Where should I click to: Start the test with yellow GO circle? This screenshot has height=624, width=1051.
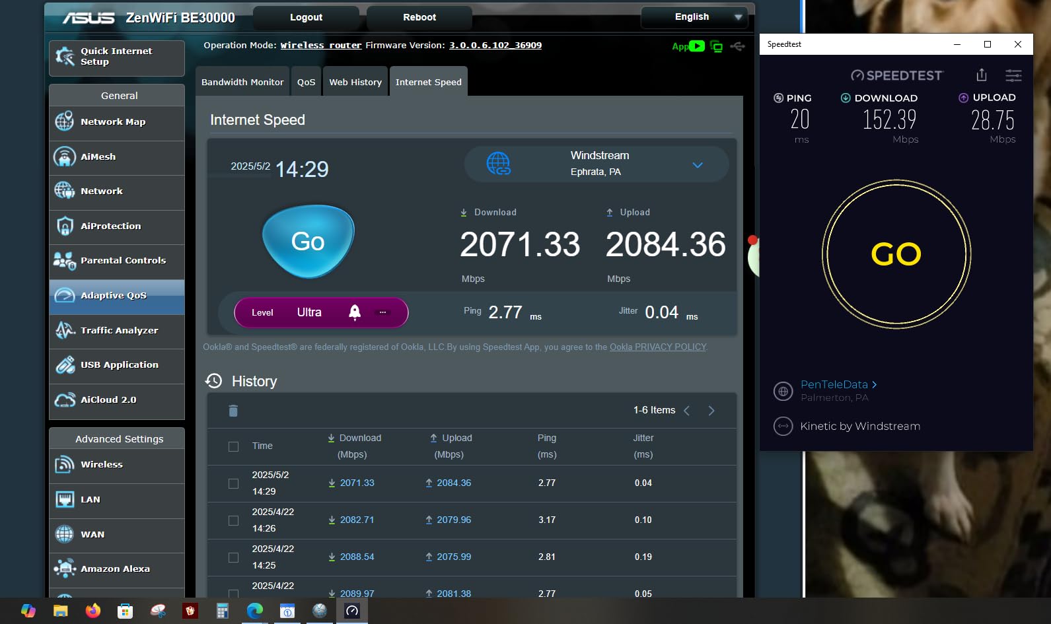(x=896, y=254)
